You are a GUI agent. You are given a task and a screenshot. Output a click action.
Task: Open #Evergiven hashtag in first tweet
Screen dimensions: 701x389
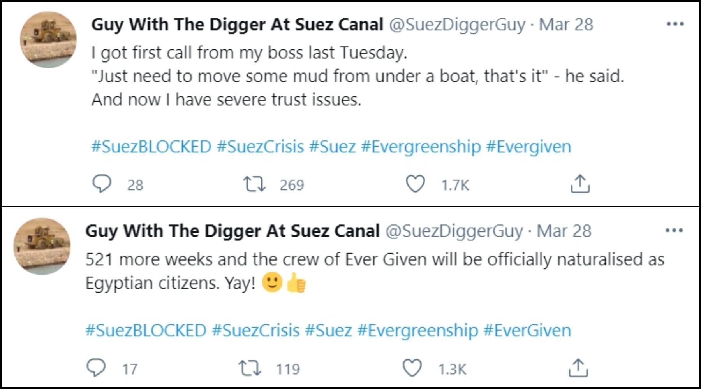pos(528,147)
